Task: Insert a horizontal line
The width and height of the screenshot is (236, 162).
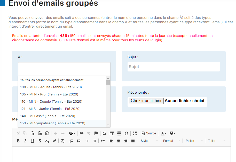Action: pyautogui.click(x=119, y=133)
